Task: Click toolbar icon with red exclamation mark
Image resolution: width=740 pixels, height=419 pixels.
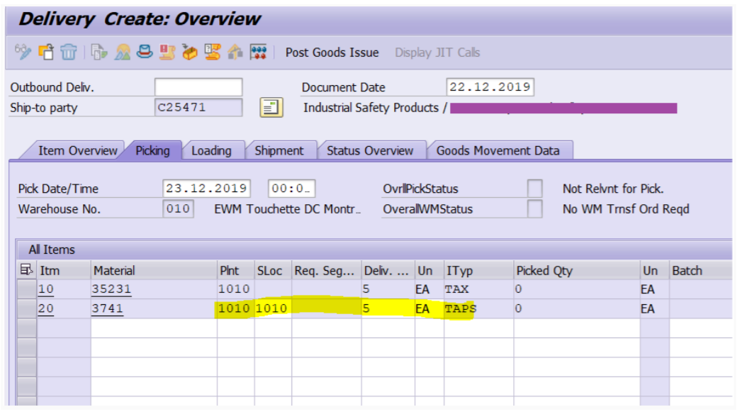Action: [x=167, y=52]
